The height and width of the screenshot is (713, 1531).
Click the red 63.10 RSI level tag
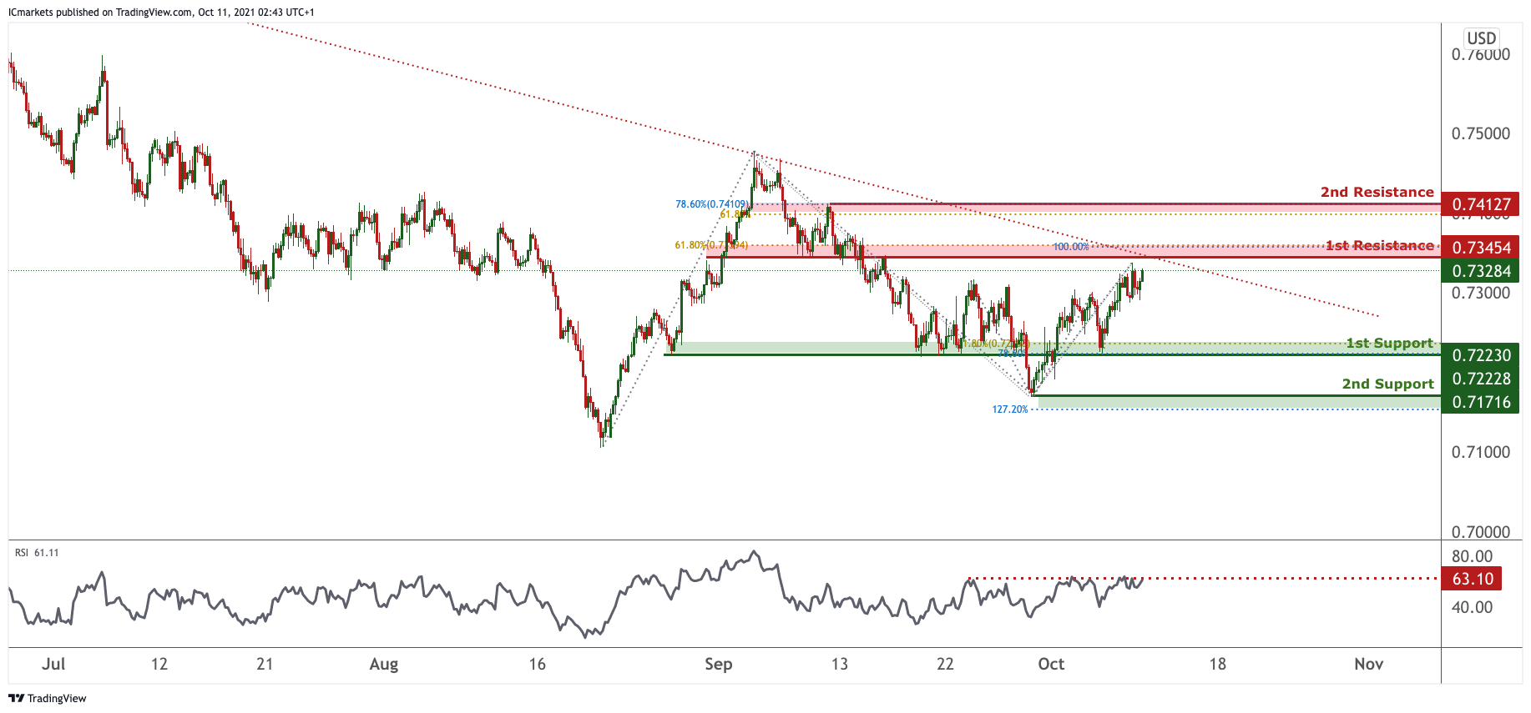[1472, 579]
